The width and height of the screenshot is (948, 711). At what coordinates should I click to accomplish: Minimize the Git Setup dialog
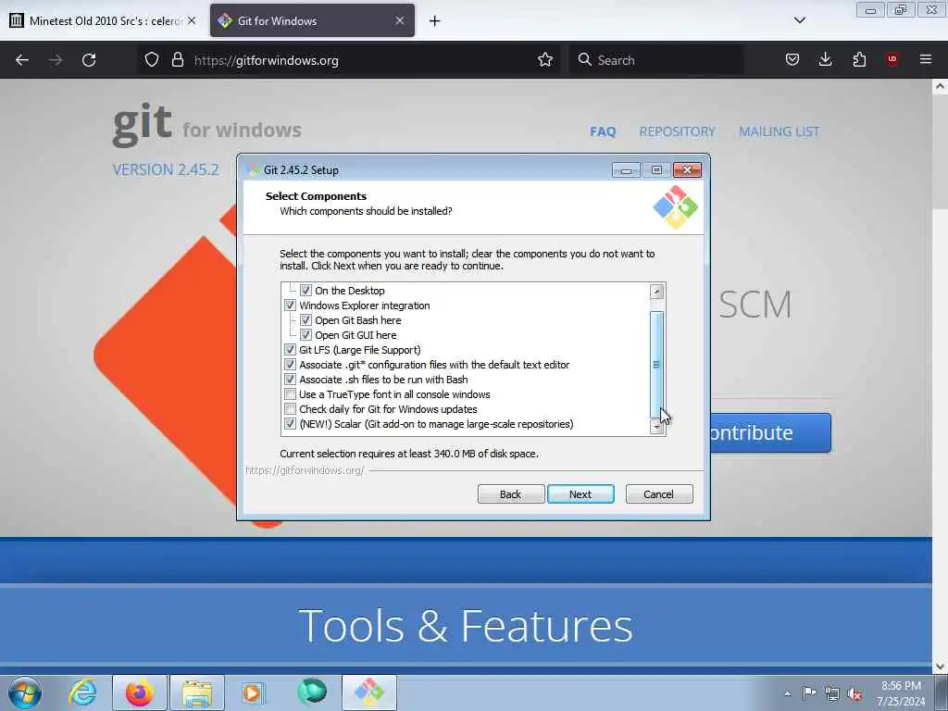point(626,170)
